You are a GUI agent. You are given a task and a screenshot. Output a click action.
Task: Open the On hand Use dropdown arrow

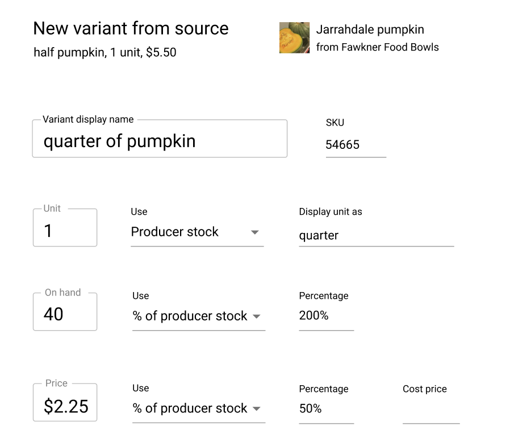pyautogui.click(x=256, y=316)
